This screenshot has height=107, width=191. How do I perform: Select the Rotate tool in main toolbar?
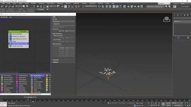(x=41, y=7)
